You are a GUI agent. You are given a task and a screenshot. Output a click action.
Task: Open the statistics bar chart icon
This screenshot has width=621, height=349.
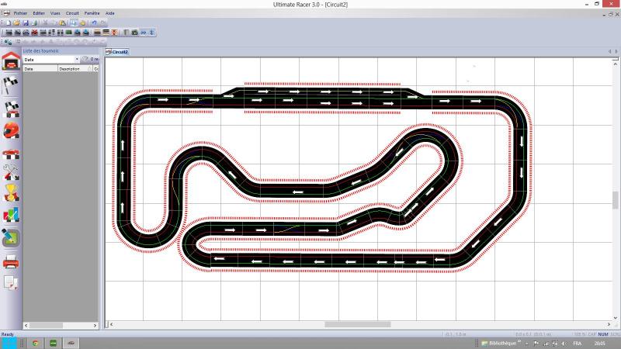[x=11, y=215]
